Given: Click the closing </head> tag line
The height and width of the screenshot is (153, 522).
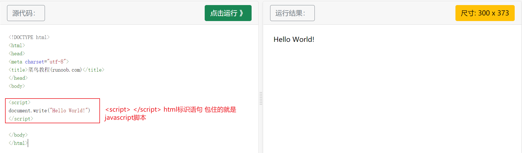Looking at the screenshot, I should coord(18,78).
